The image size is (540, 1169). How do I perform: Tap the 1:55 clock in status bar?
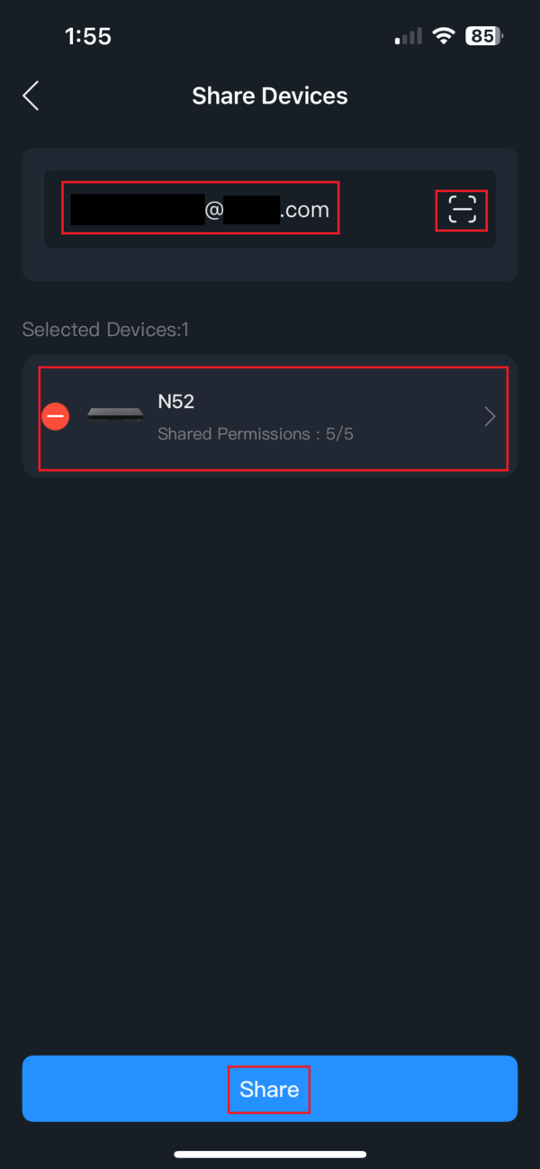point(88,36)
